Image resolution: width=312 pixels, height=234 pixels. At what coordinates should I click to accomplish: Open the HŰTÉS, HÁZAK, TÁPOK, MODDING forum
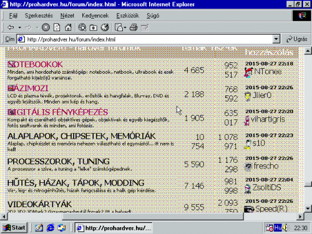click(76, 183)
